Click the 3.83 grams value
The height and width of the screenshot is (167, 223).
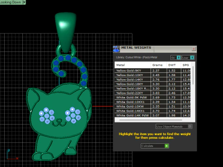point(156,93)
